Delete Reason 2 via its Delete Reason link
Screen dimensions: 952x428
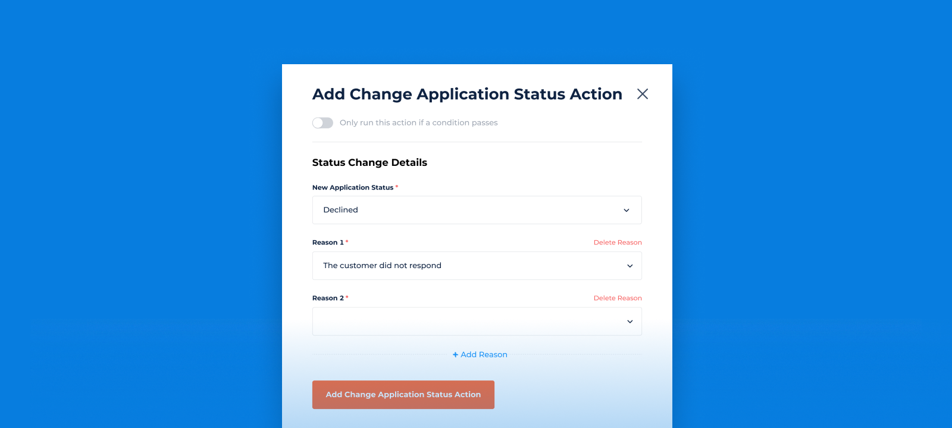pyautogui.click(x=618, y=298)
